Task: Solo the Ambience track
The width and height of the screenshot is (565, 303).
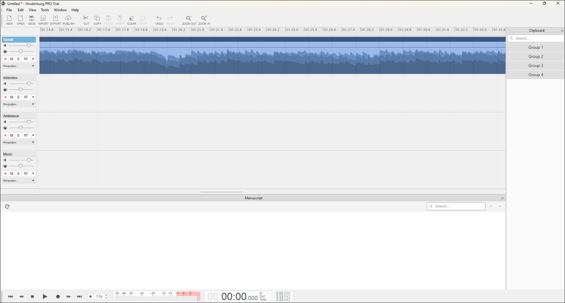Action: (19, 135)
